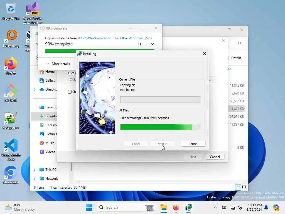Switch Explorer to details list view
This screenshot has width=285, height=214.
(238, 187)
